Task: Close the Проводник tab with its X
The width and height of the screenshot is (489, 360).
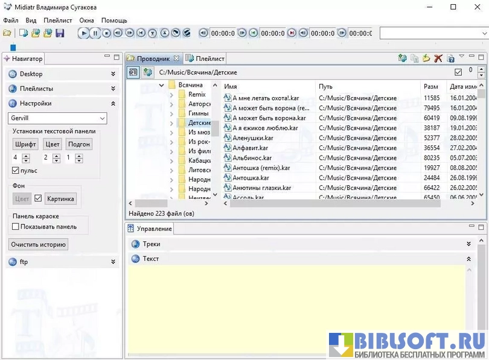Action: (x=176, y=58)
